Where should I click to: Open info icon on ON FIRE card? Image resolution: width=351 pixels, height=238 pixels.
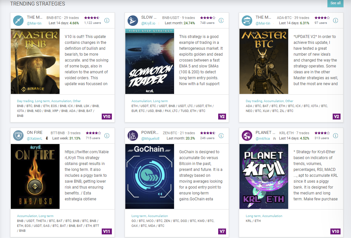(107, 136)
